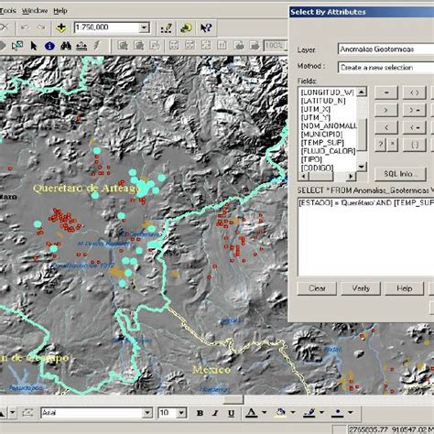Screen dimensions: 434x434
Task: Open the Window menu
Action: 35,11
